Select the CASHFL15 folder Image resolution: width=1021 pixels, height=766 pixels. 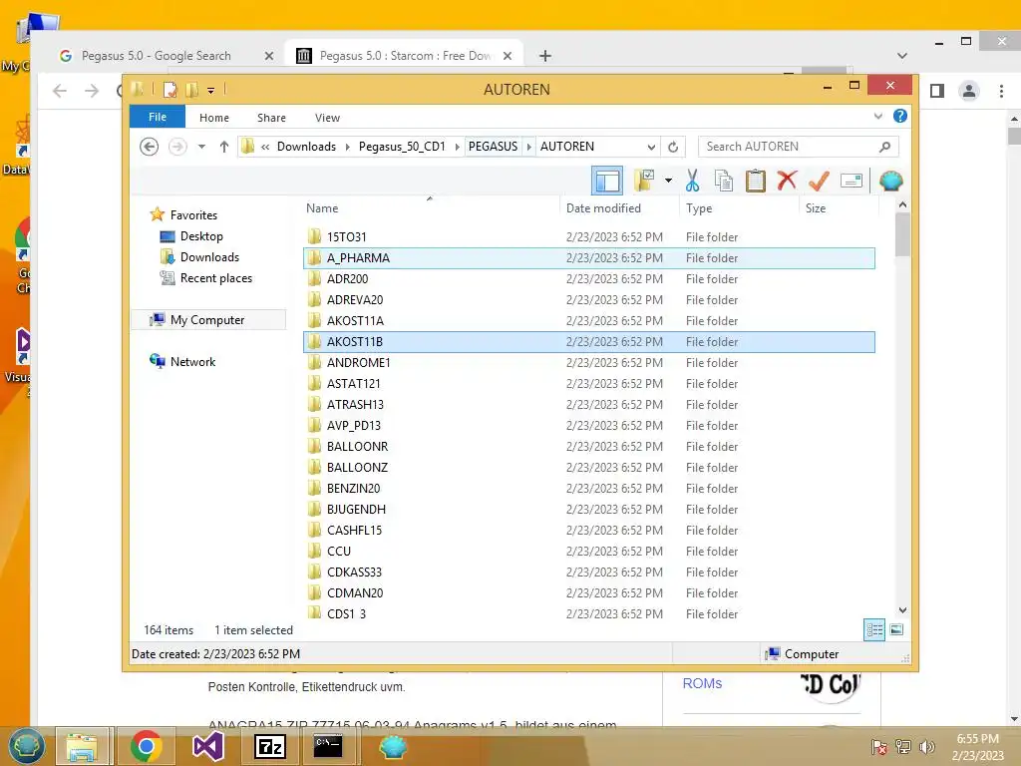[x=588, y=531]
